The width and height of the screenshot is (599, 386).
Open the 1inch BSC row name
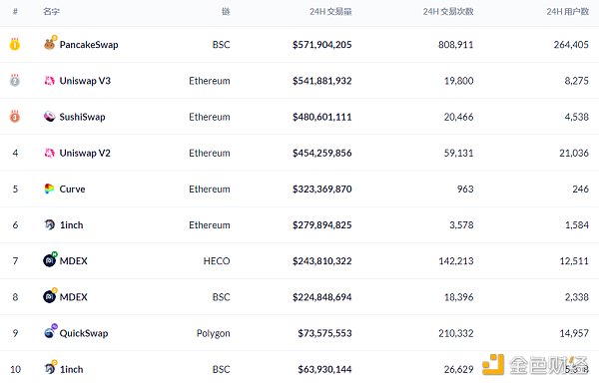pos(72,369)
